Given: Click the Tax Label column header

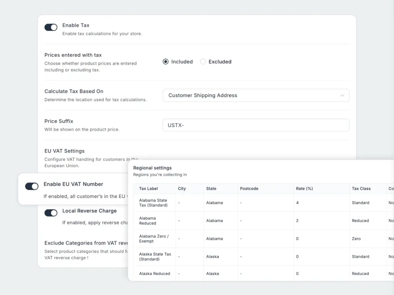Looking at the screenshot, I should (x=148, y=189).
